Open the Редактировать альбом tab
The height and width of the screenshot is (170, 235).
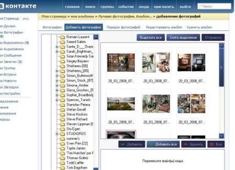click(x=164, y=27)
